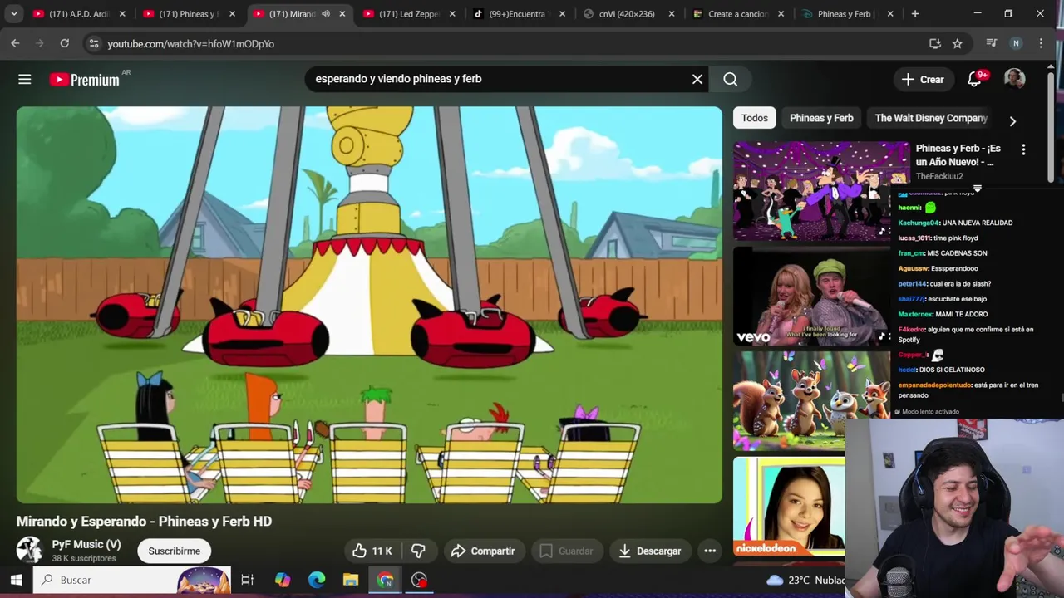Open a new Chrome tab

pos(914,14)
